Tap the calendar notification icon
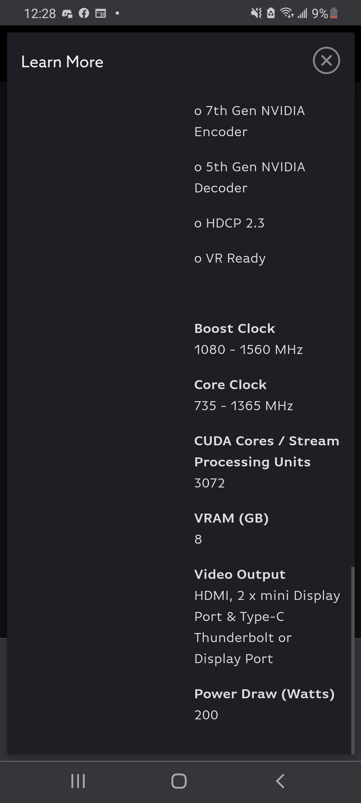Viewport: 361px width, 803px height. 101,13
